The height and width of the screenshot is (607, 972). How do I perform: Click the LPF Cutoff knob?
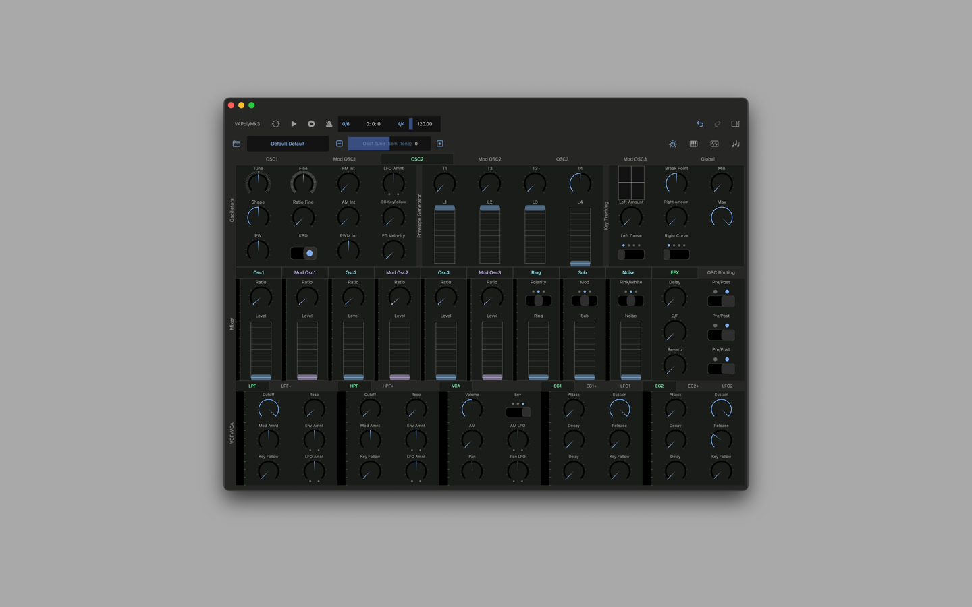click(x=269, y=409)
